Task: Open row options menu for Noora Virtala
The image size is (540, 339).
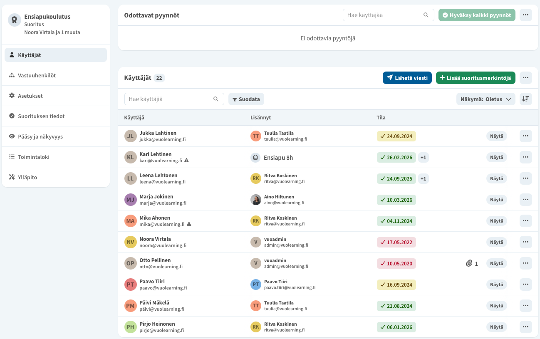Action: click(525, 242)
